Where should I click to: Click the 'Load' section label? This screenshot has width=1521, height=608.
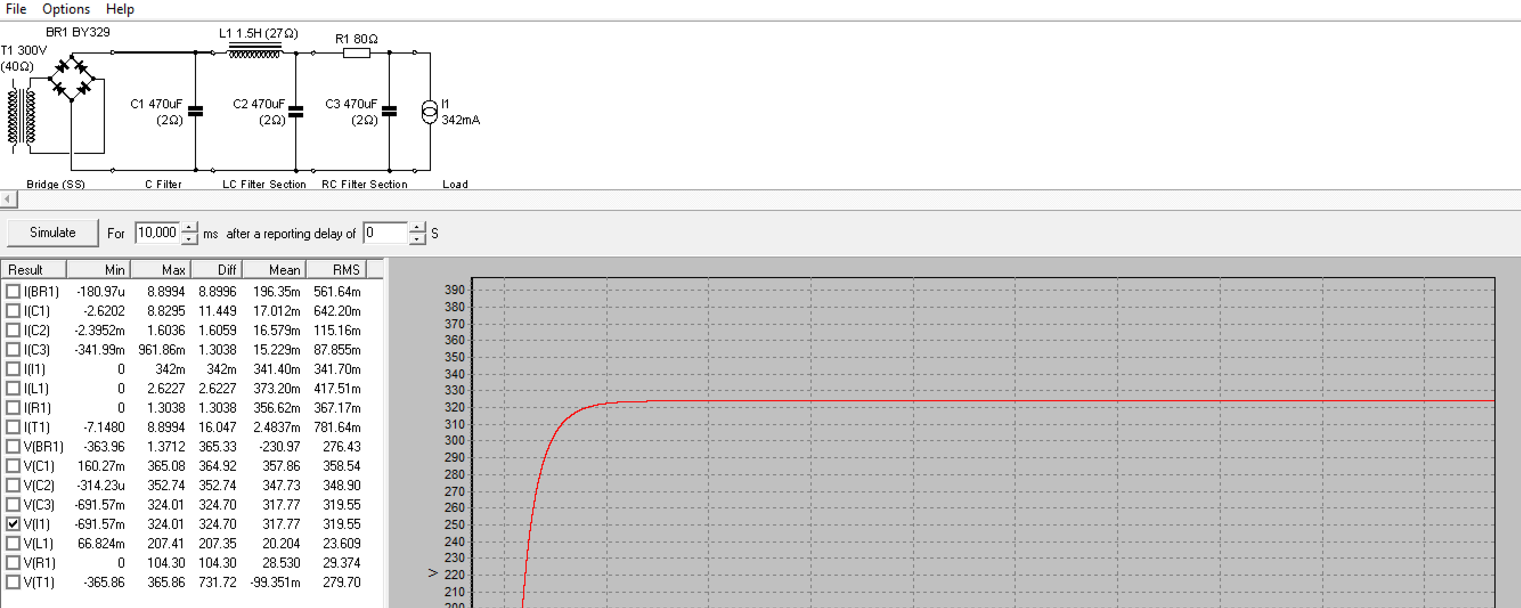tap(455, 184)
